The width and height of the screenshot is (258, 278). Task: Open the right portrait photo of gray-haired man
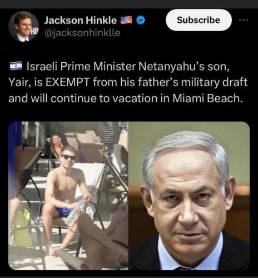(189, 196)
